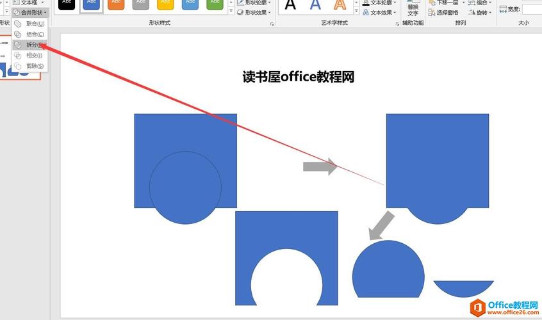Open the 旋转 rotate dropdown
Image resolution: width=542 pixels, height=320 pixels.
[480, 12]
